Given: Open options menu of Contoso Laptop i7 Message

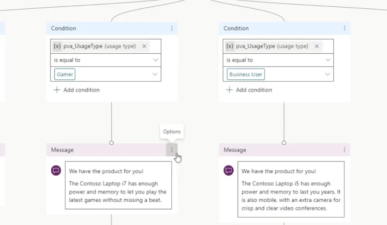Looking at the screenshot, I should [x=172, y=150].
